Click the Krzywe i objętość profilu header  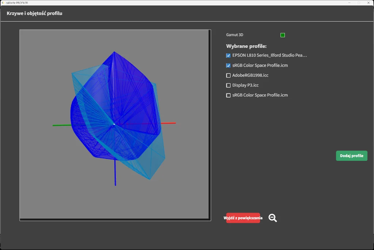click(35, 13)
